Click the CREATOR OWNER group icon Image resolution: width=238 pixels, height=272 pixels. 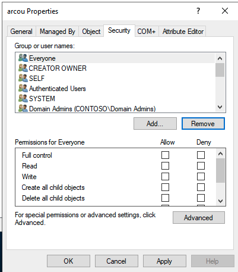pos(23,68)
